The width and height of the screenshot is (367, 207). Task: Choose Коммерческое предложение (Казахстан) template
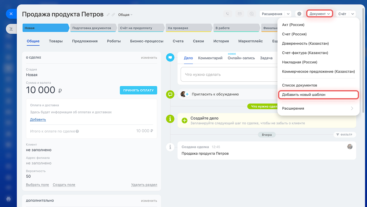tap(319, 72)
